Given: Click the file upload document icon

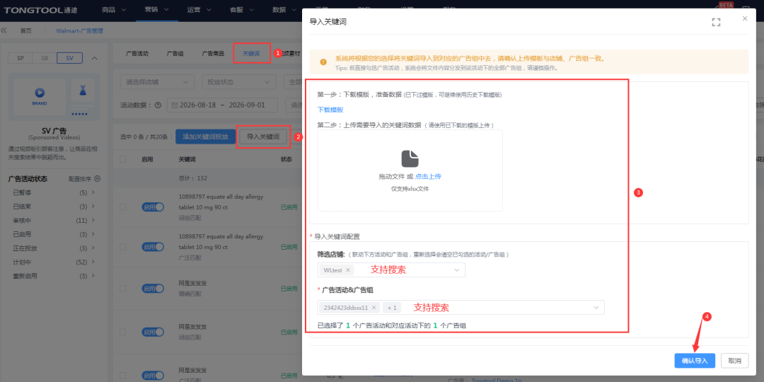Looking at the screenshot, I should 410,158.
